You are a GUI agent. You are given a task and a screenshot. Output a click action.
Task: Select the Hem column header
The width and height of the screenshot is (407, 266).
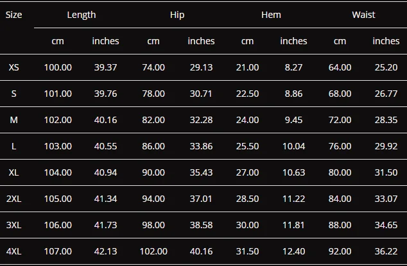point(271,15)
